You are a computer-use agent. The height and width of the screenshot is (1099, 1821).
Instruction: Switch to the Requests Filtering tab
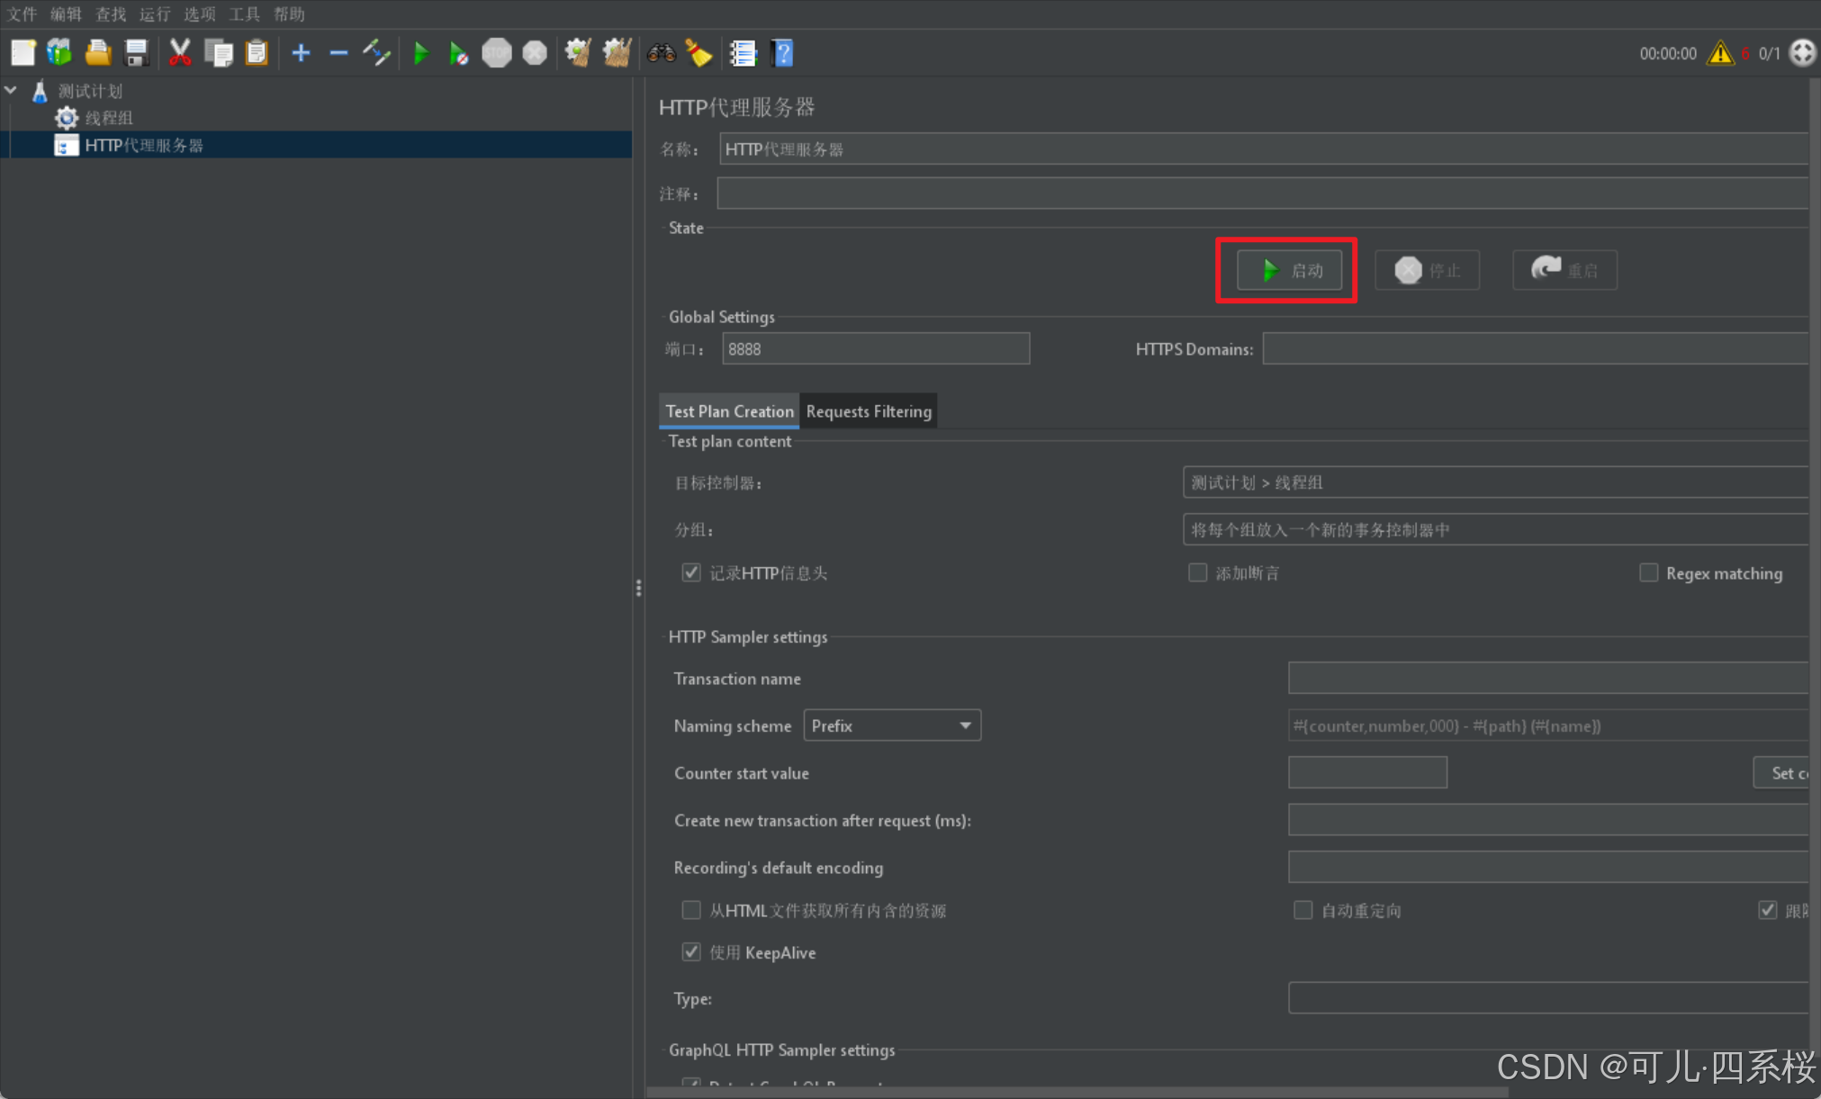point(869,411)
